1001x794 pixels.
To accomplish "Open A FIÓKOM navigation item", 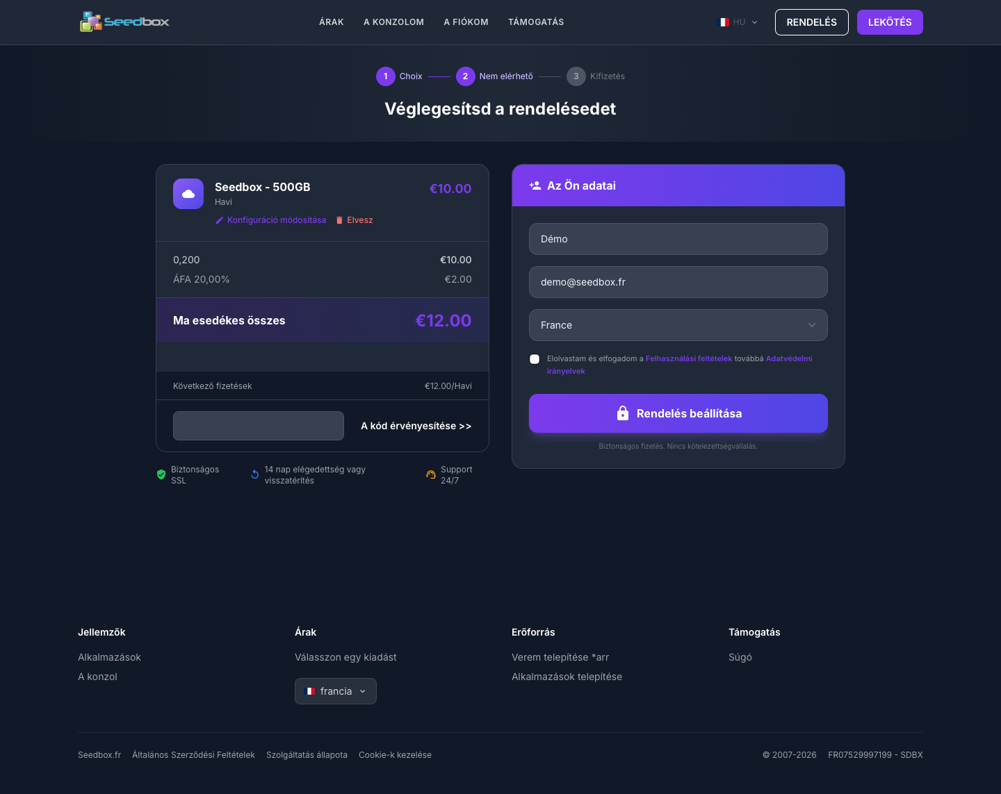I will 466,22.
